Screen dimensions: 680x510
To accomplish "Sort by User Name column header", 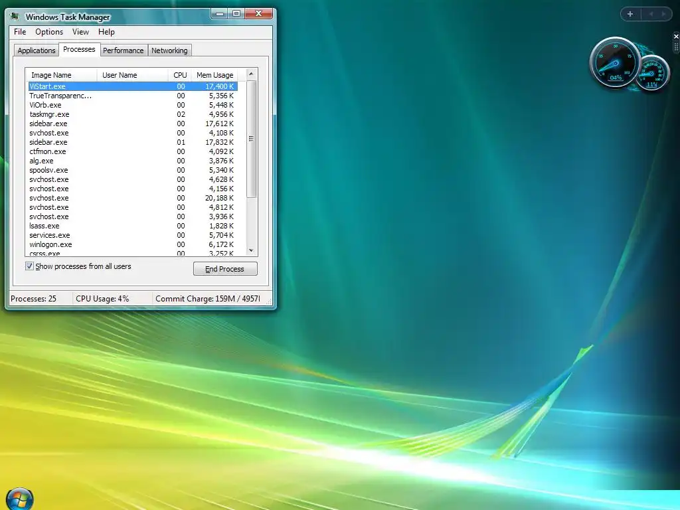I will (132, 74).
